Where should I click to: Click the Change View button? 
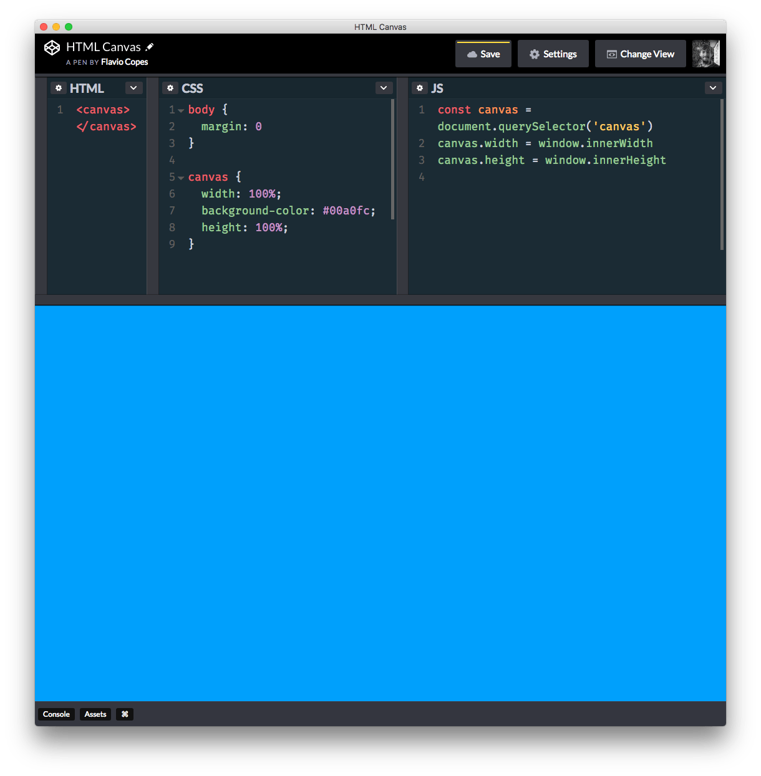click(x=640, y=54)
